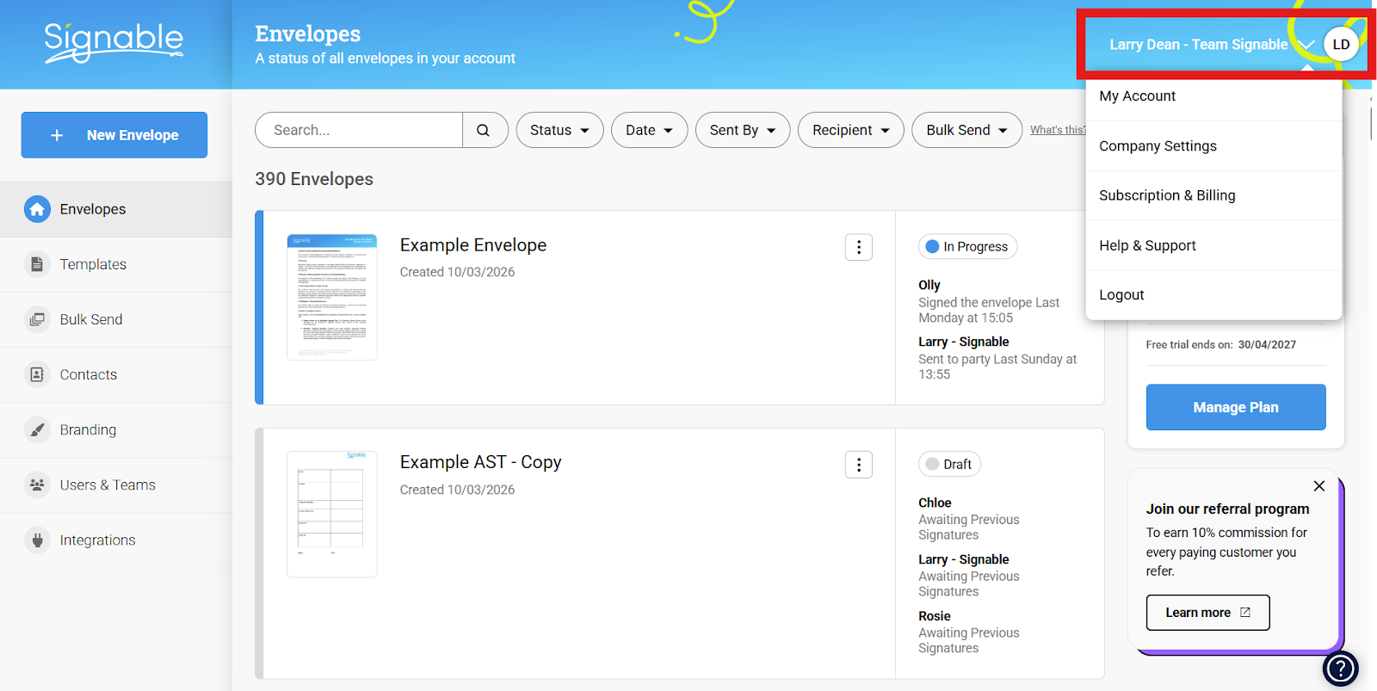Click the Manage Plan button
Screen dimensions: 1377x691
pyautogui.click(x=1235, y=407)
